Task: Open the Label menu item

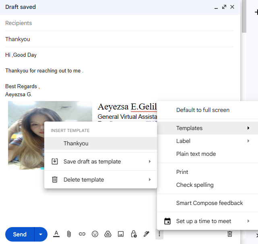Action: point(207,141)
